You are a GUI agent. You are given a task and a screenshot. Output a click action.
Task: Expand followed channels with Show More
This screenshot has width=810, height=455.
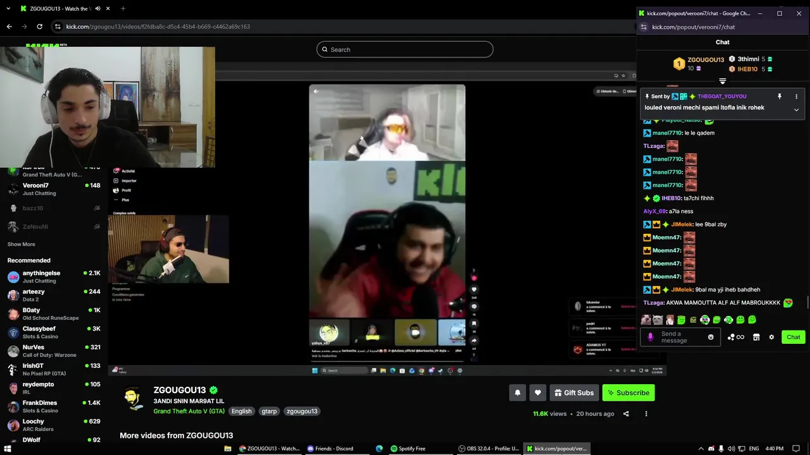click(x=21, y=244)
